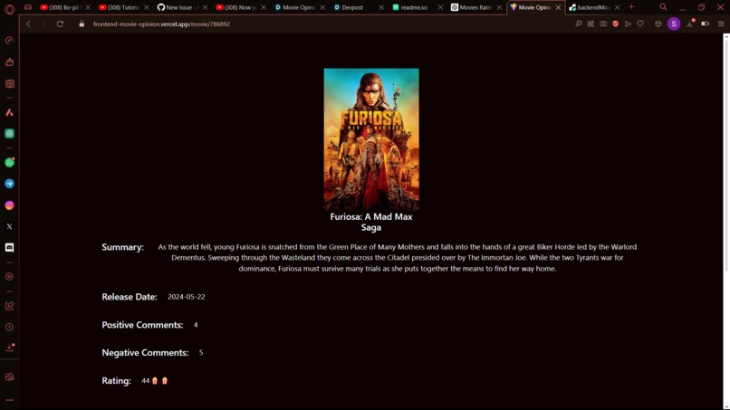Open X (Twitter) in sidebar

point(9,226)
